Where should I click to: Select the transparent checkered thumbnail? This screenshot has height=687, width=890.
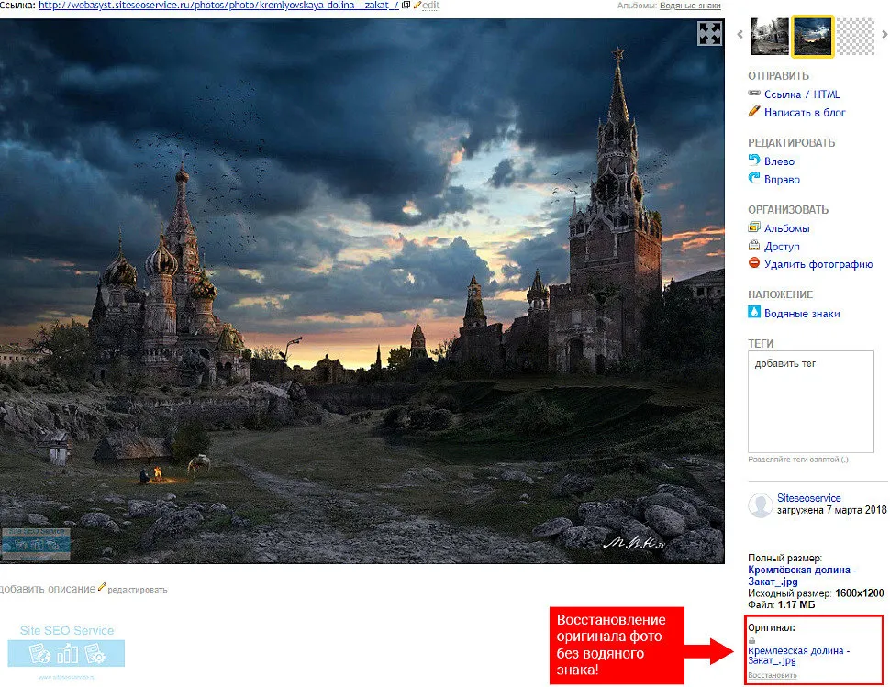(x=856, y=36)
